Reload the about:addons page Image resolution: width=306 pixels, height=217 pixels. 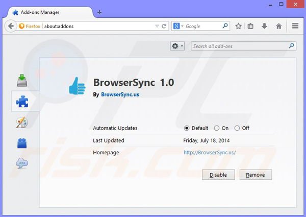164,26
